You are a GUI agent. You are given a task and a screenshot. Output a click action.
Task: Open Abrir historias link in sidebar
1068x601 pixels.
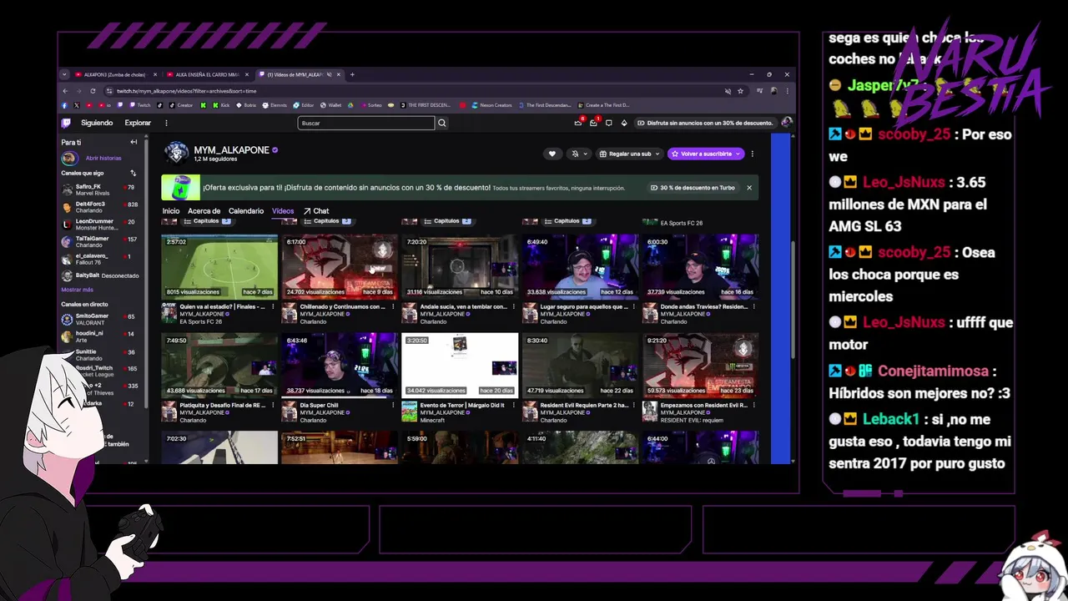click(103, 158)
